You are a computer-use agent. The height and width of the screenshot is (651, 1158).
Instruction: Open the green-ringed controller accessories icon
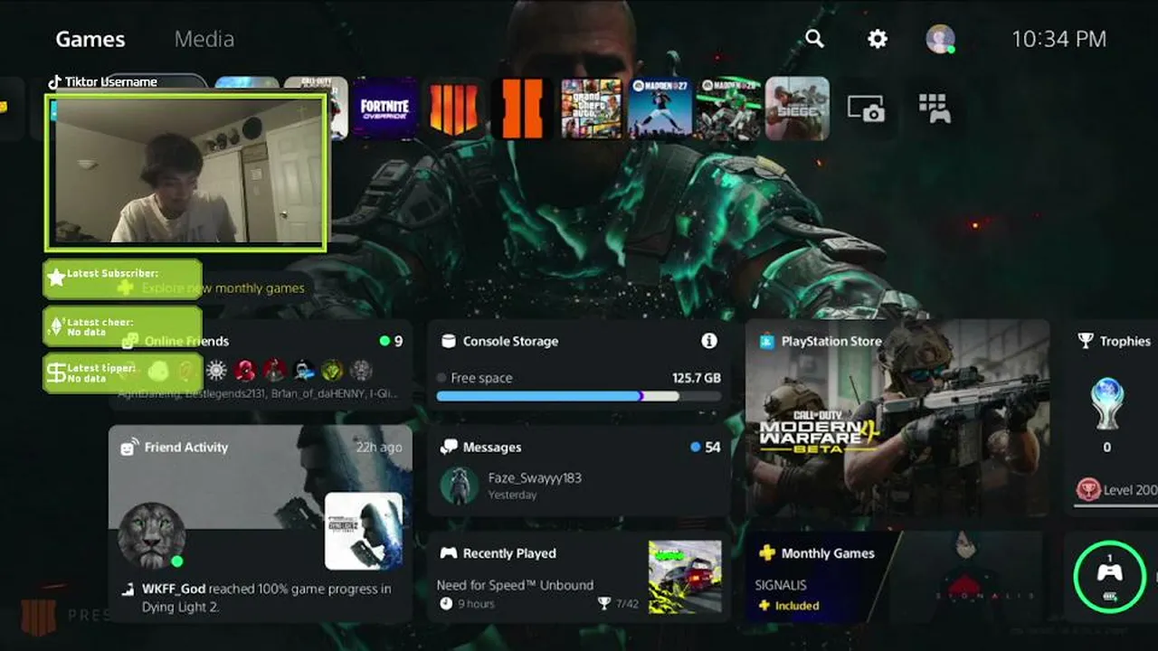(1109, 576)
